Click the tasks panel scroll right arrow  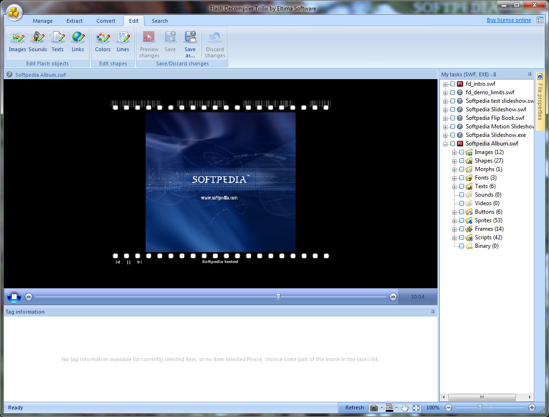[x=530, y=397]
